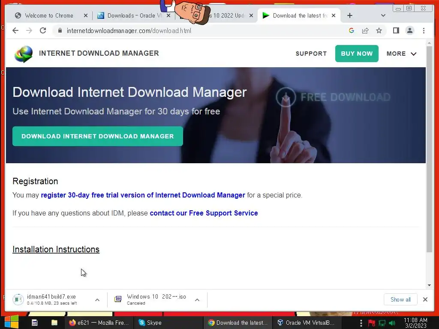Switch to Oracle VM VirtualBox taskbar item

[306, 323]
